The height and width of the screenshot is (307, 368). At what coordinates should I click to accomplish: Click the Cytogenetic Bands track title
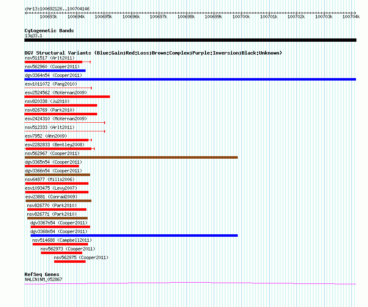49,31
